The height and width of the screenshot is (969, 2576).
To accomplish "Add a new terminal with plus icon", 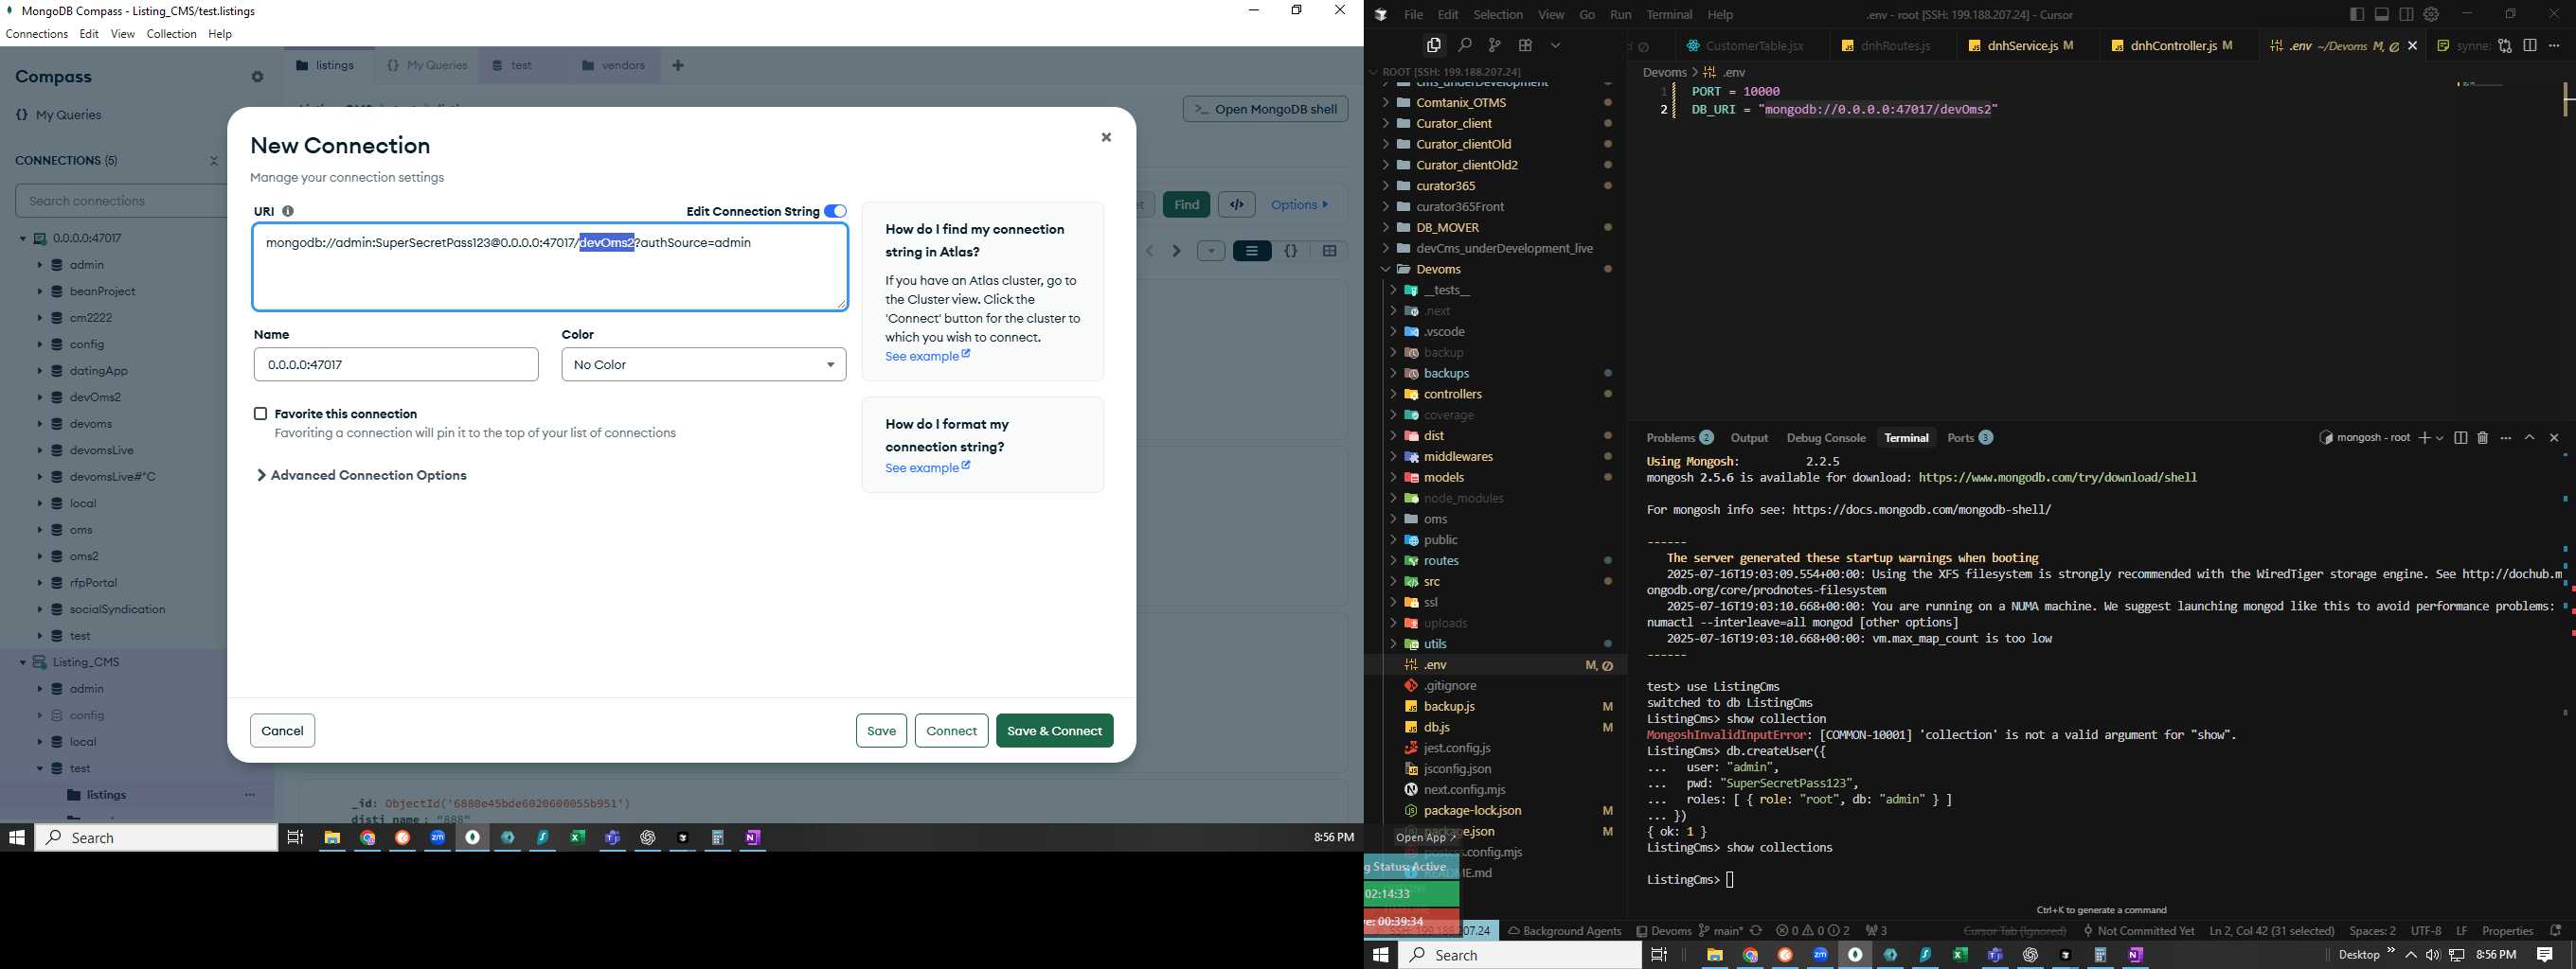I will [x=2424, y=437].
